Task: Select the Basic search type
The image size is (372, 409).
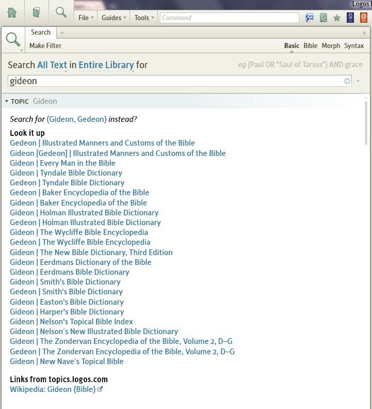Action: tap(292, 45)
